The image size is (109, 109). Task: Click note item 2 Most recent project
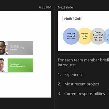point(78,84)
